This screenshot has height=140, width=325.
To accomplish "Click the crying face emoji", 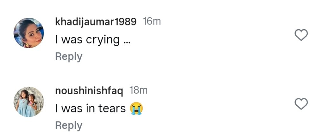I will pyautogui.click(x=136, y=109).
